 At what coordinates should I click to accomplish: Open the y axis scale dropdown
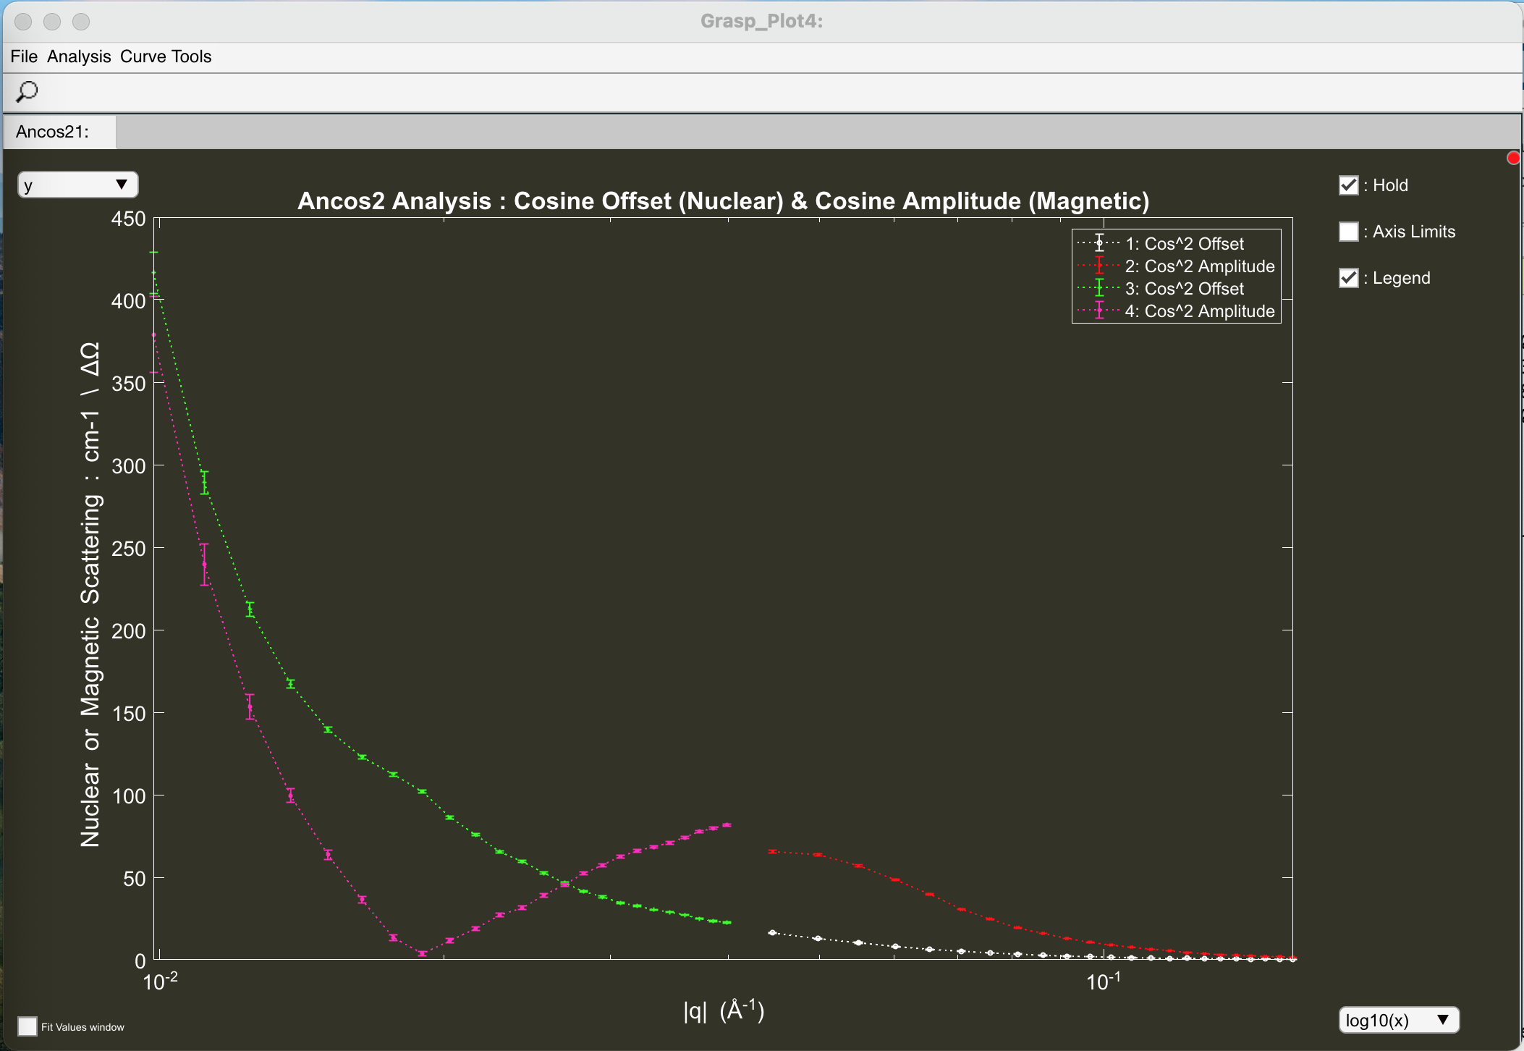tap(77, 185)
